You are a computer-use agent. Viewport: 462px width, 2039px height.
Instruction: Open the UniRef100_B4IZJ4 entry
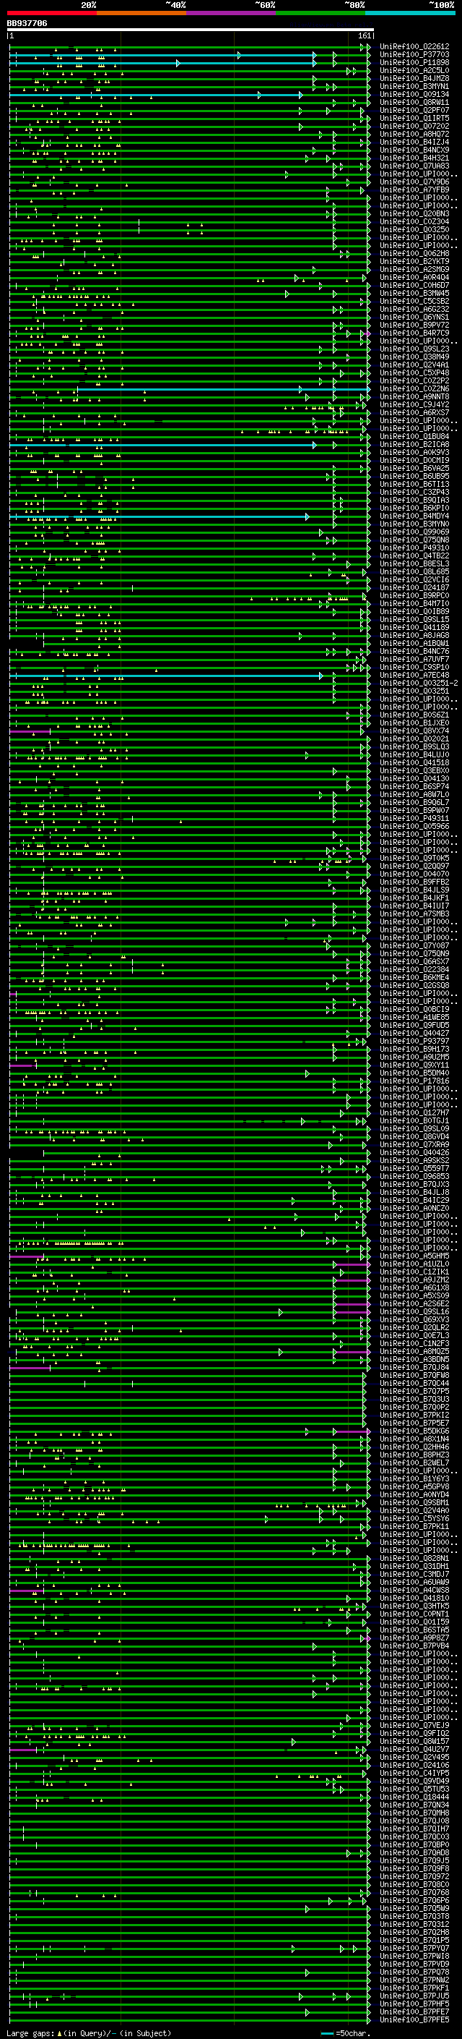[x=414, y=142]
